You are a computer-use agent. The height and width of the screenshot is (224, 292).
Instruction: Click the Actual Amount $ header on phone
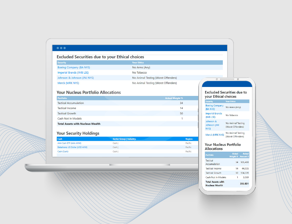pos(244,155)
